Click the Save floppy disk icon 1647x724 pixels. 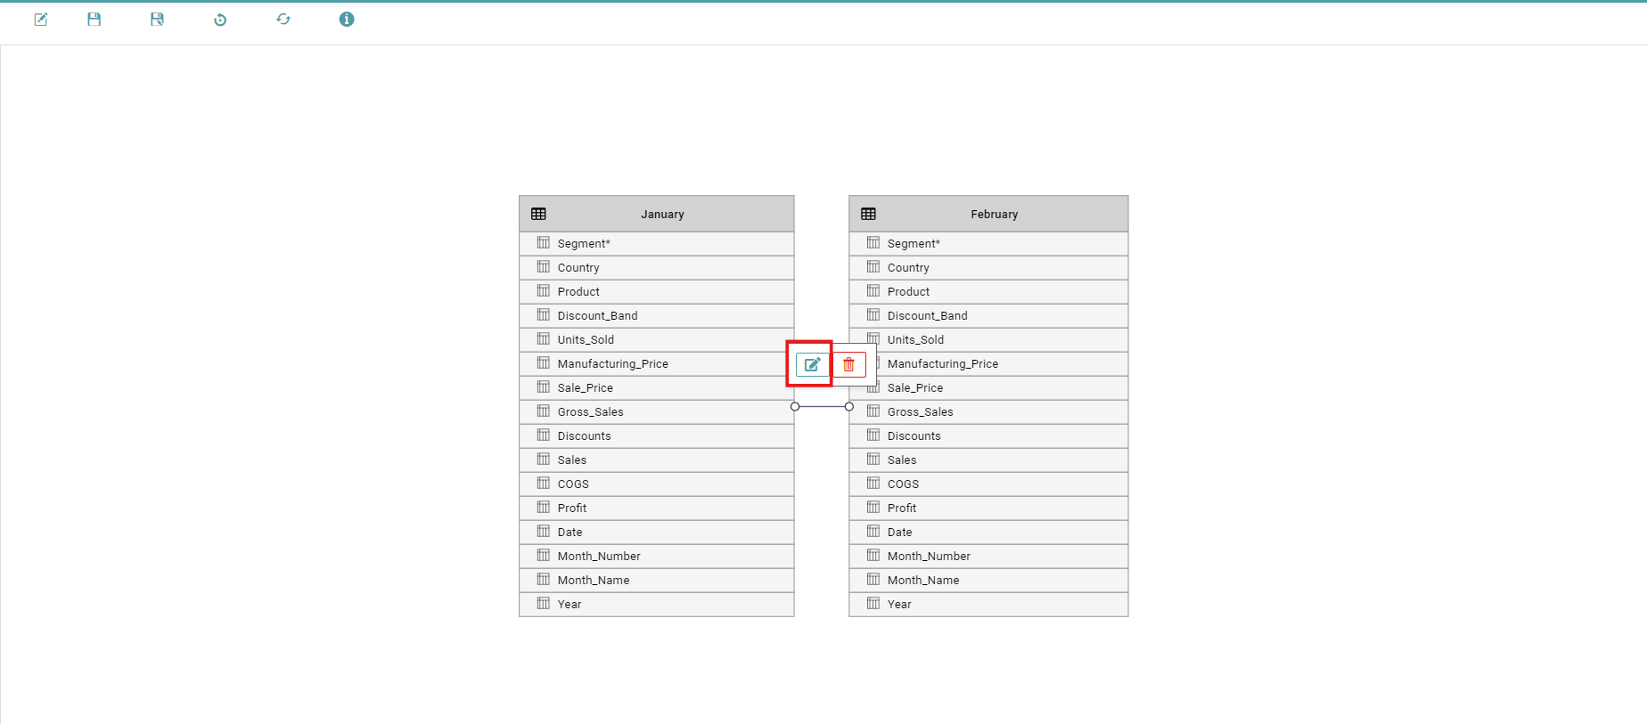point(94,20)
